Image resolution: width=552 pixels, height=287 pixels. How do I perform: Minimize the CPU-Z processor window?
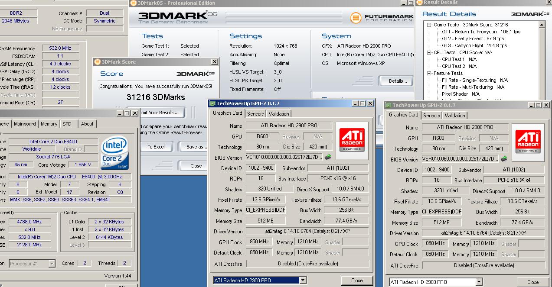120,113
